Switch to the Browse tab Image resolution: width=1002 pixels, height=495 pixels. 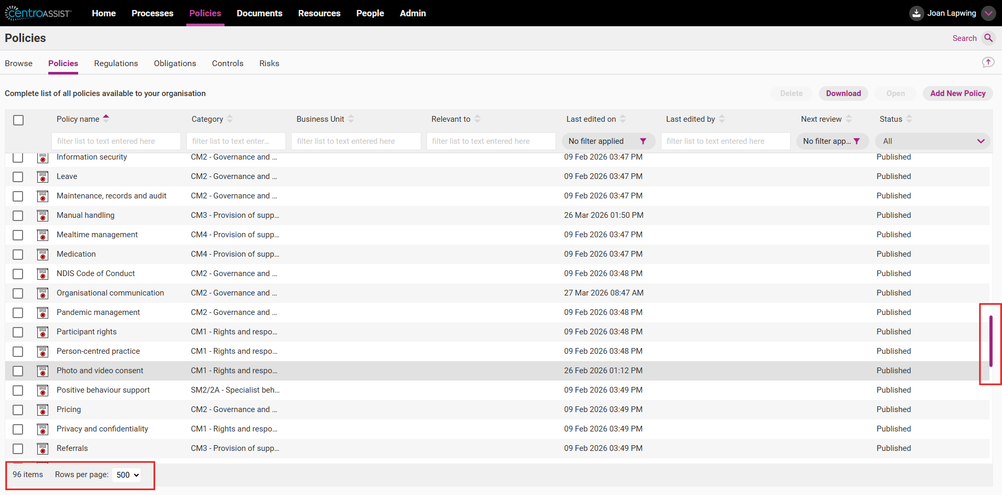coord(19,63)
